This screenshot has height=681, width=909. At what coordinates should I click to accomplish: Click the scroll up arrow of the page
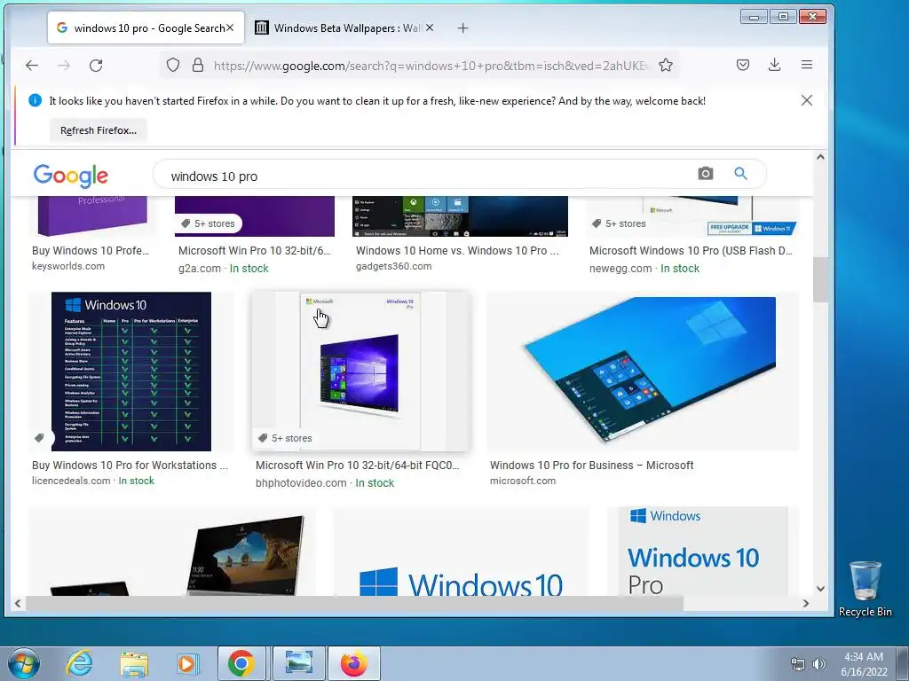[820, 157]
